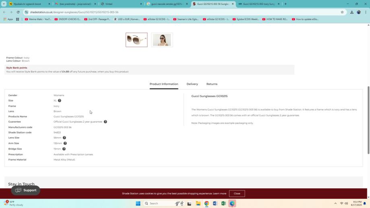Open the Support chat button
The width and height of the screenshot is (370, 208).
coord(25,190)
